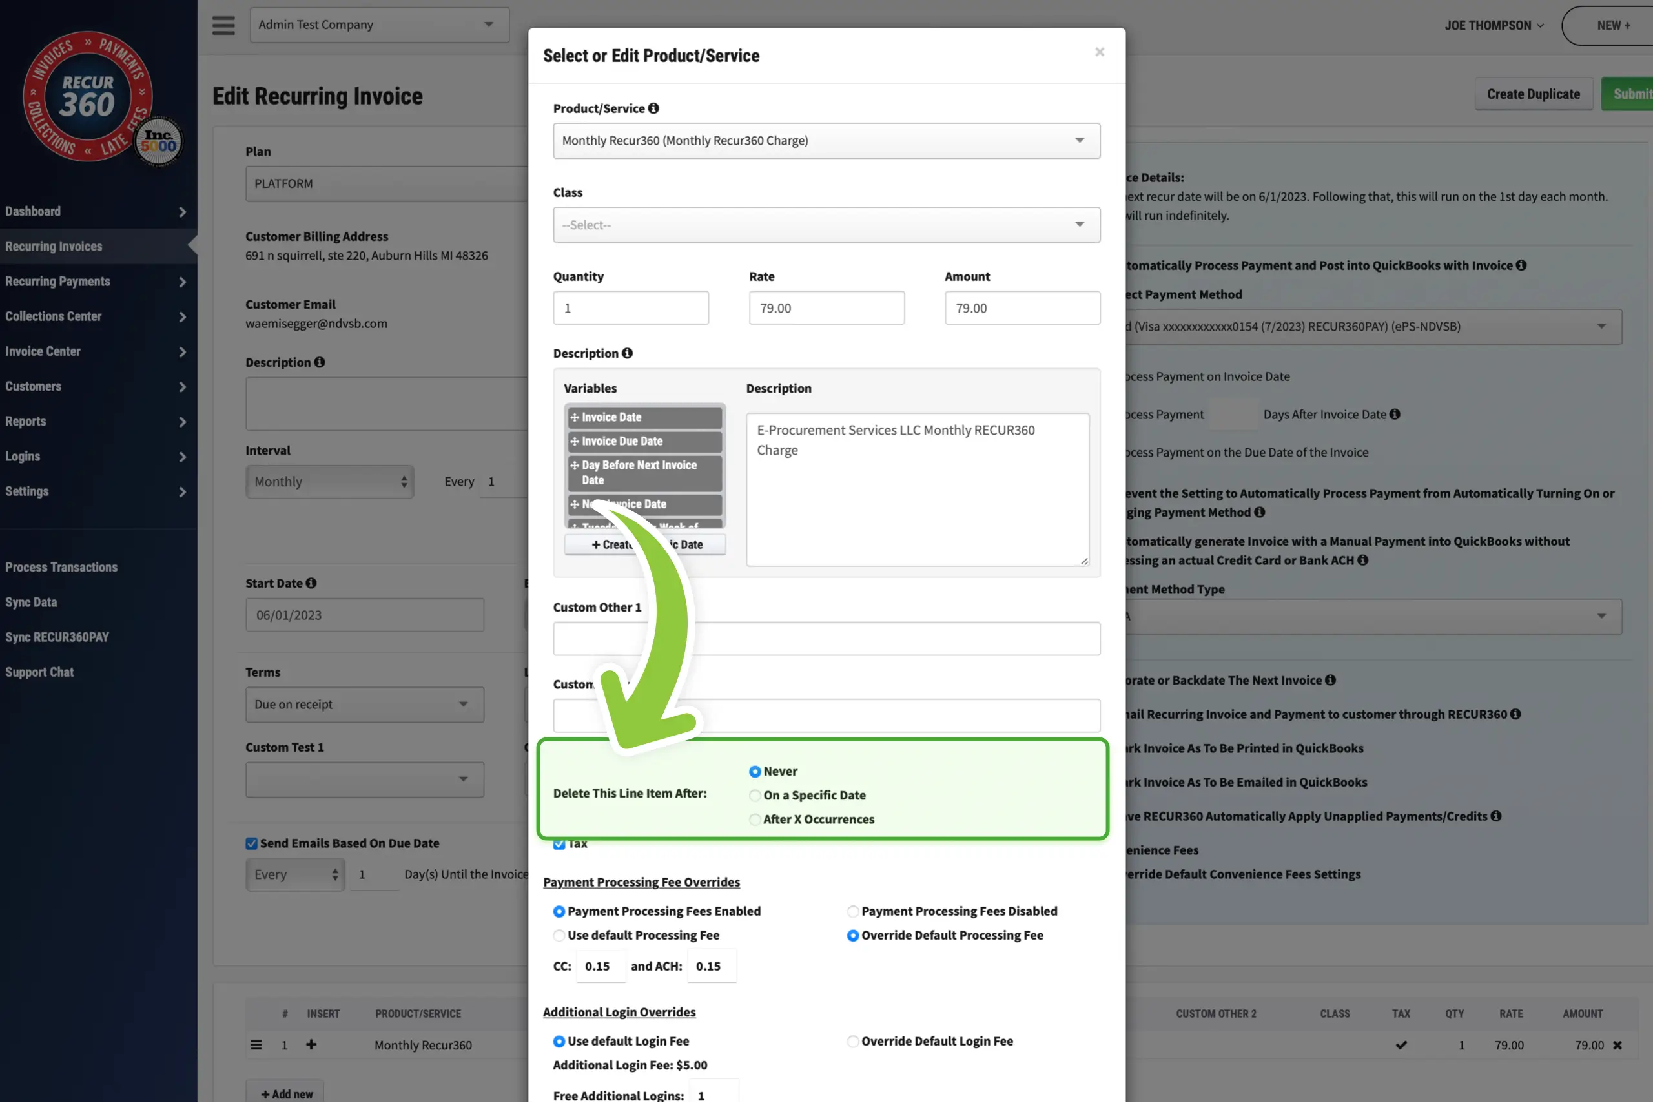
Task: Click info icon for Backdate The Next Invoice
Action: pyautogui.click(x=1330, y=680)
